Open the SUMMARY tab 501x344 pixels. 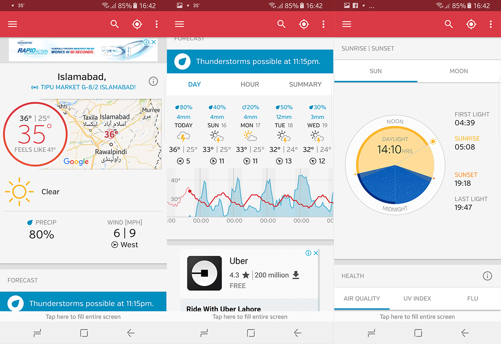(305, 84)
